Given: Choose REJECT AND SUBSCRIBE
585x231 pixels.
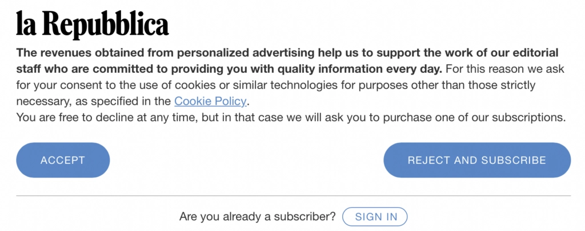Looking at the screenshot, I should coord(476,160).
